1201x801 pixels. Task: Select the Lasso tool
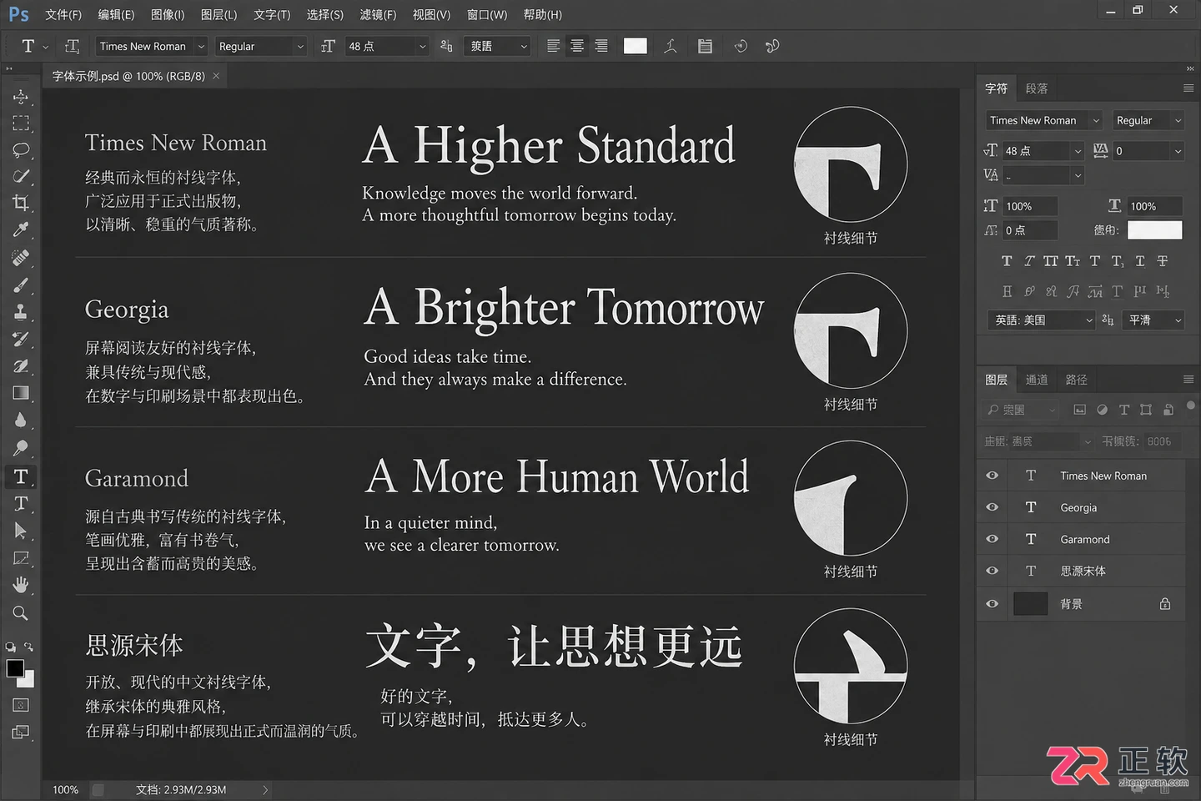21,150
